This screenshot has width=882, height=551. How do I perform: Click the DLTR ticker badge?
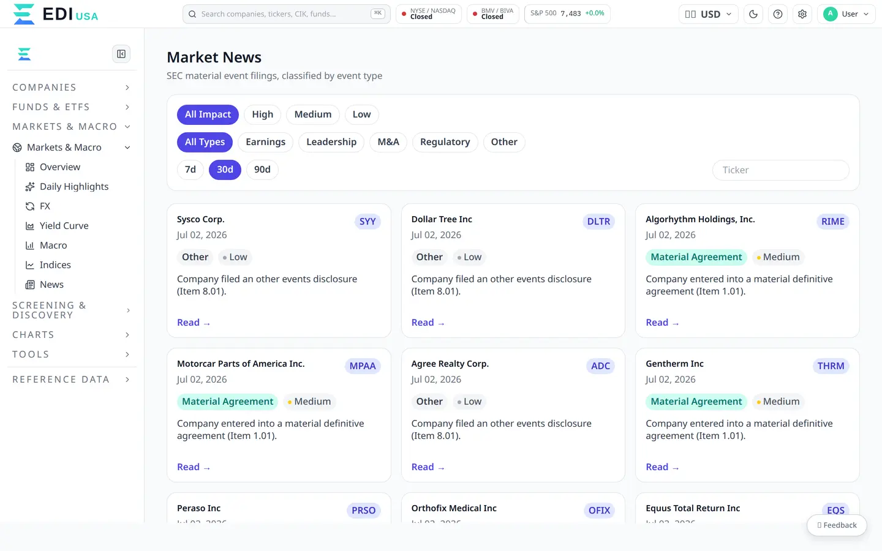(x=598, y=222)
